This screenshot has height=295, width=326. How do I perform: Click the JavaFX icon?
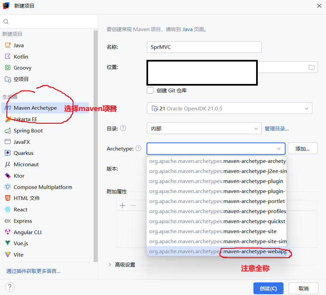(x=8, y=142)
